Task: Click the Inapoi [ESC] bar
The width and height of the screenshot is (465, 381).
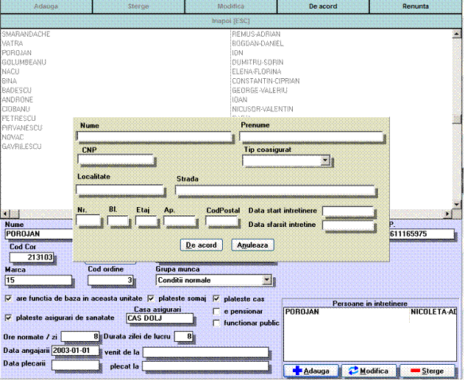Action: click(x=231, y=20)
